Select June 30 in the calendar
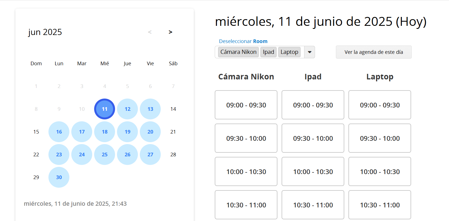Screen dimensions: 449x221 pos(59,177)
